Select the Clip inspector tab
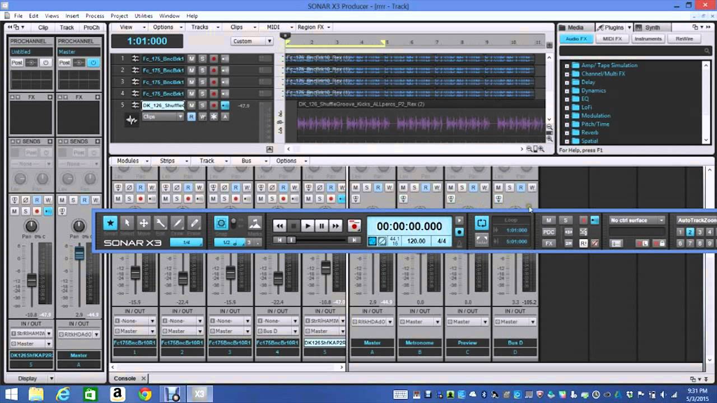This screenshot has width=717, height=403. tap(43, 27)
